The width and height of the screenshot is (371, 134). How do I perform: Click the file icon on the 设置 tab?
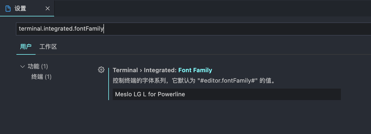(x=8, y=8)
